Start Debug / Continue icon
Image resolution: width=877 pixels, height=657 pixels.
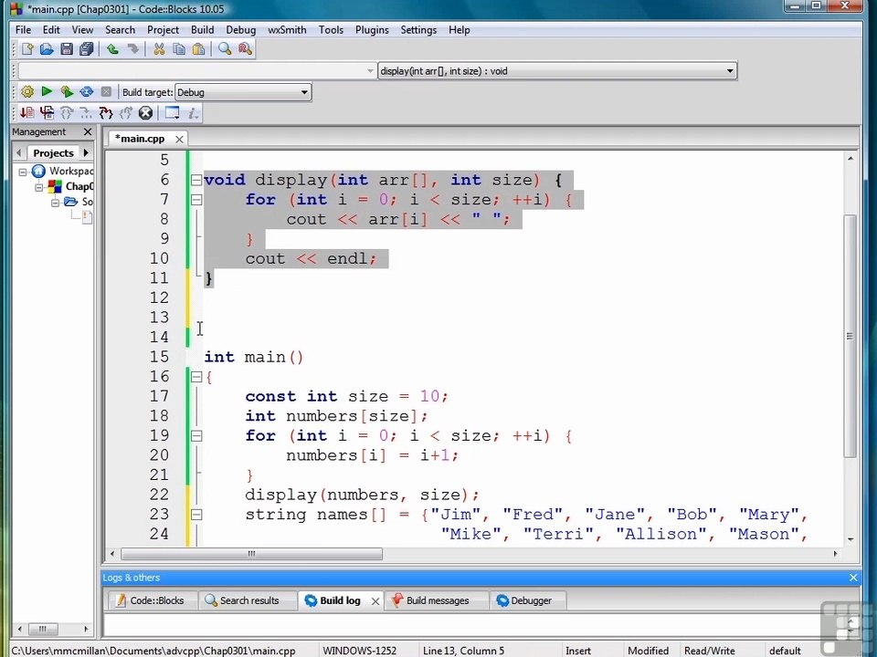26,113
